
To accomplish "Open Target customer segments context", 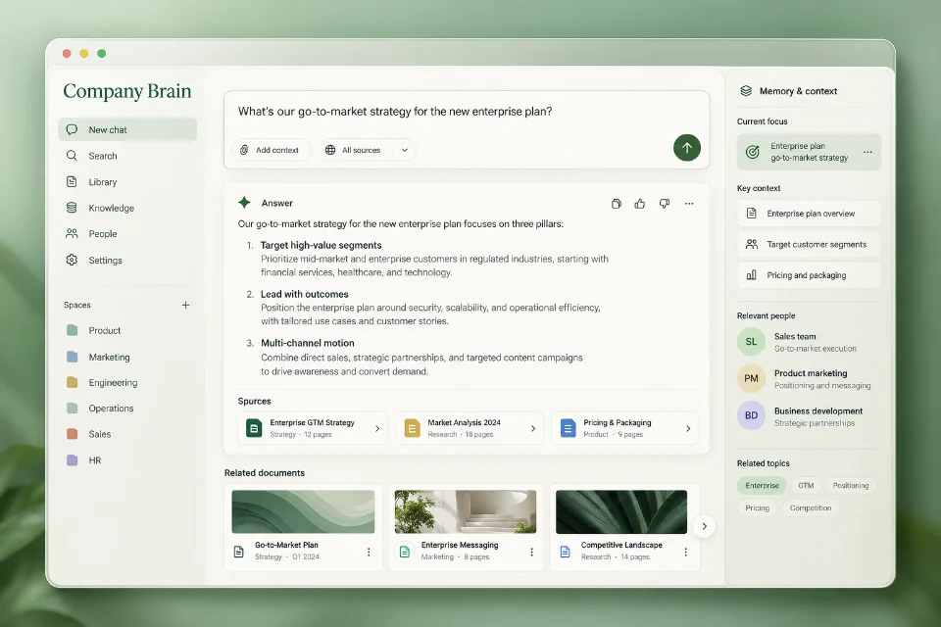I will click(809, 244).
